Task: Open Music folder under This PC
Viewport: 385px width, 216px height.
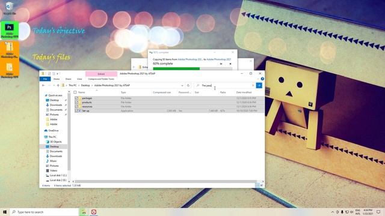Action: coord(53,161)
